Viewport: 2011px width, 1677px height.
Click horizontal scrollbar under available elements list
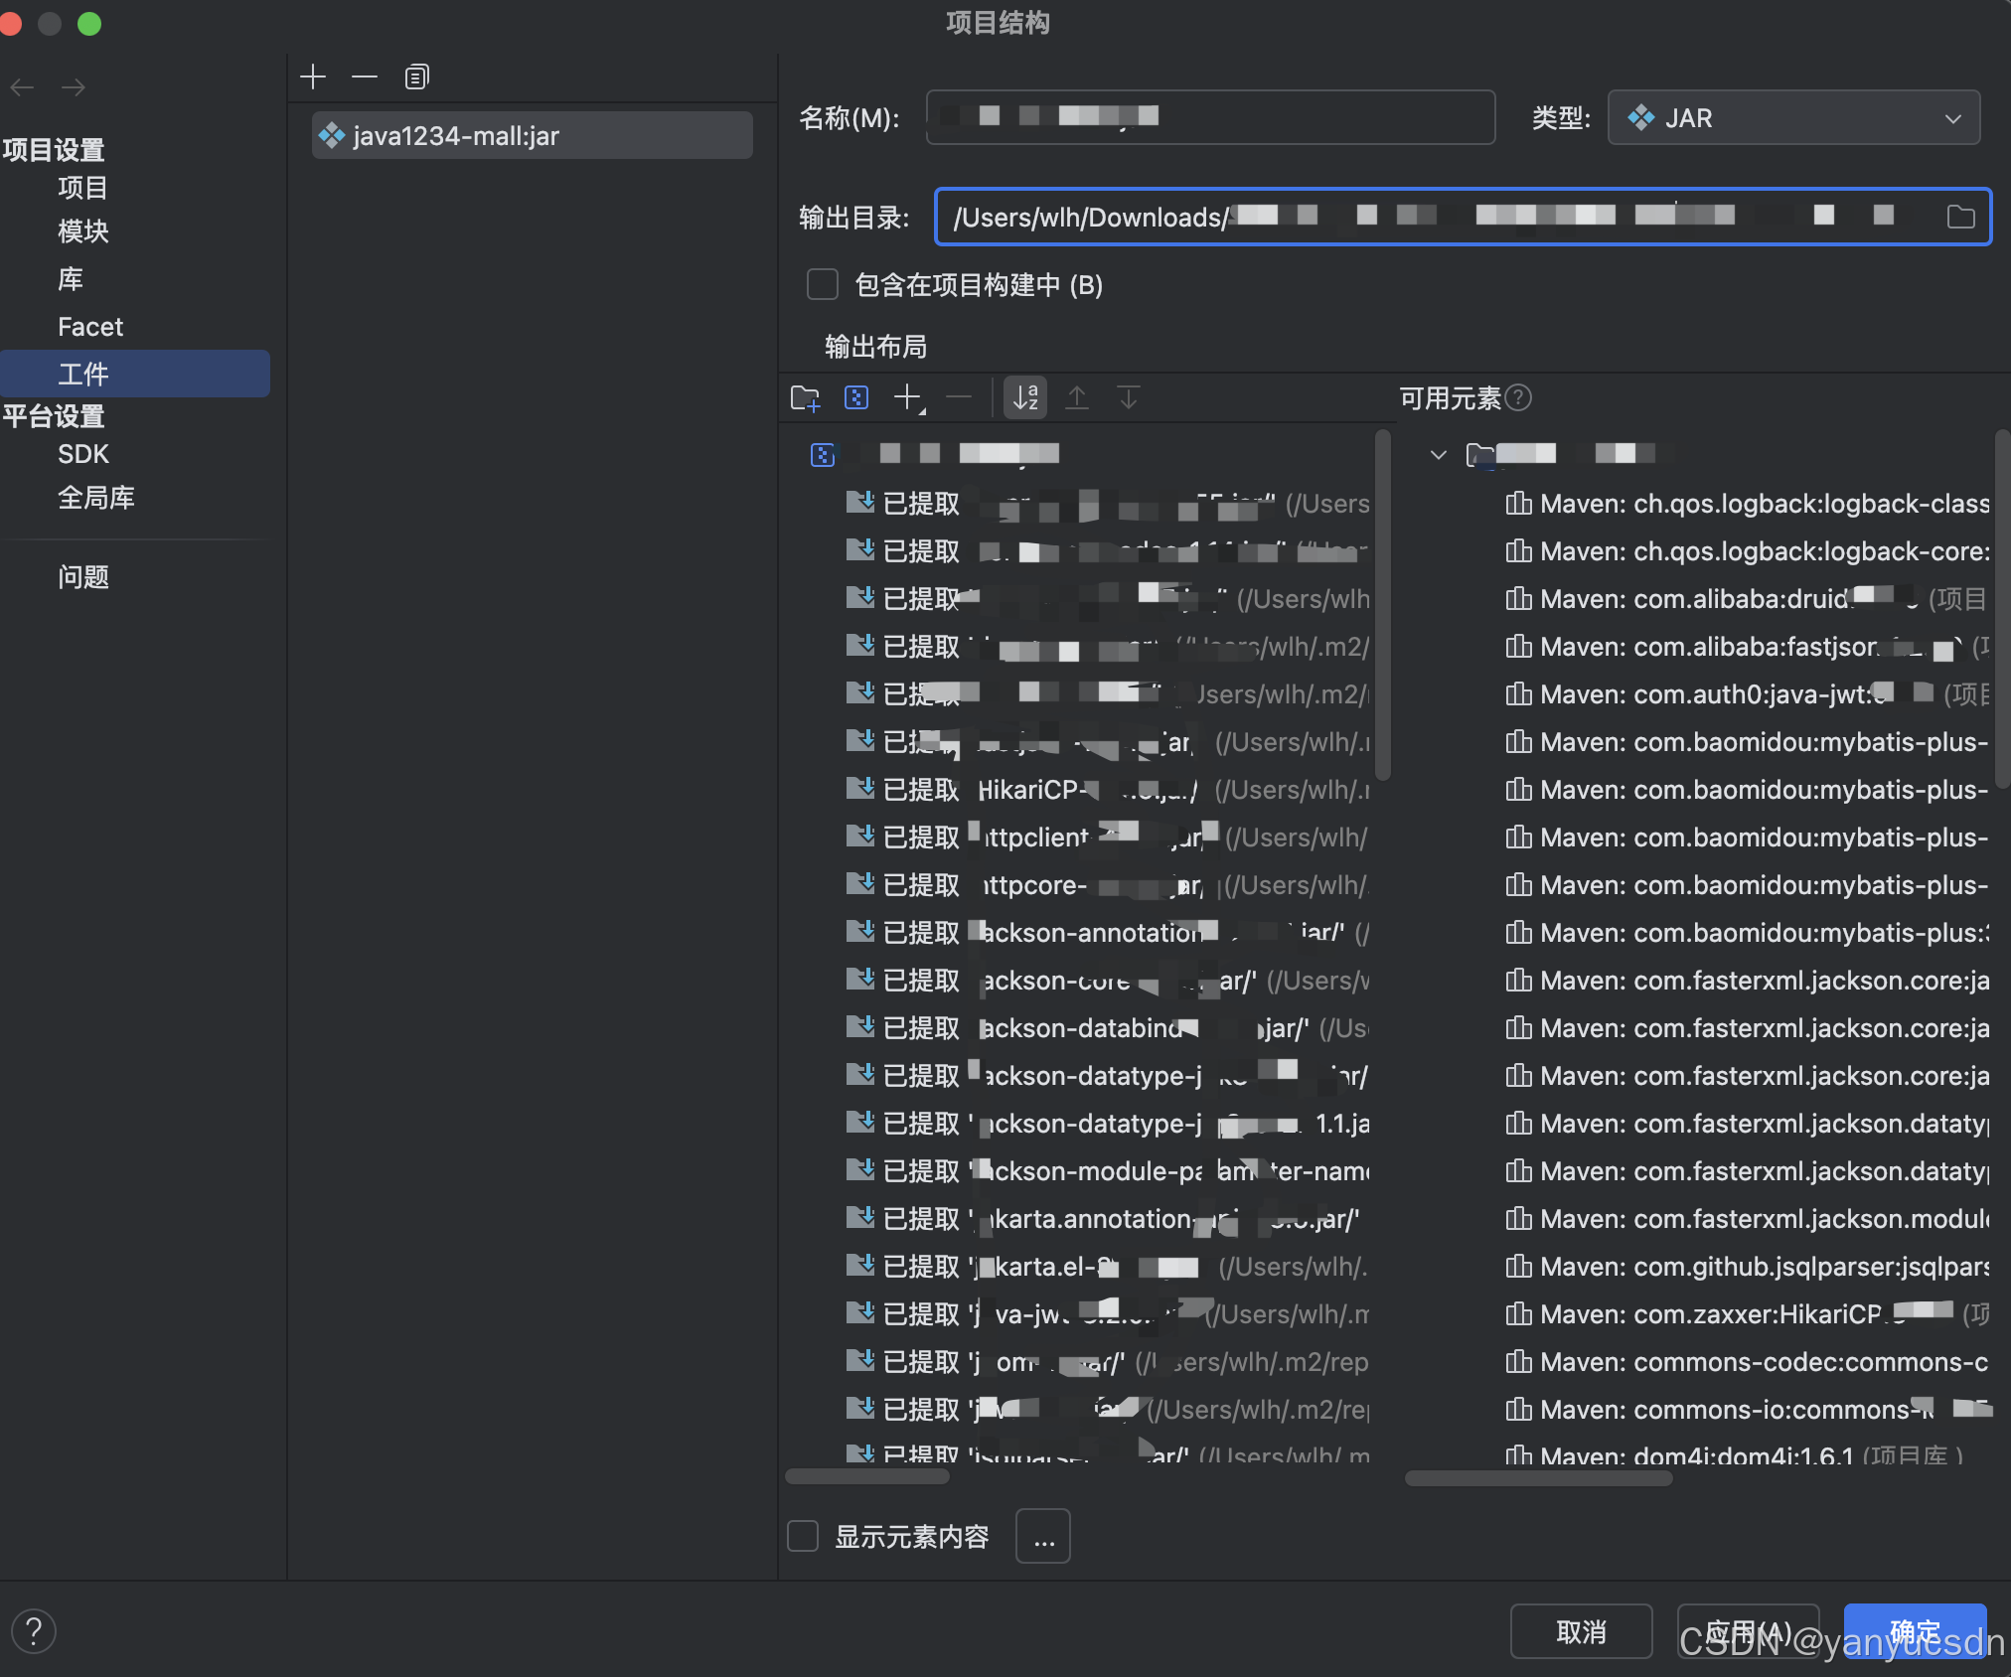pyautogui.click(x=1538, y=1478)
